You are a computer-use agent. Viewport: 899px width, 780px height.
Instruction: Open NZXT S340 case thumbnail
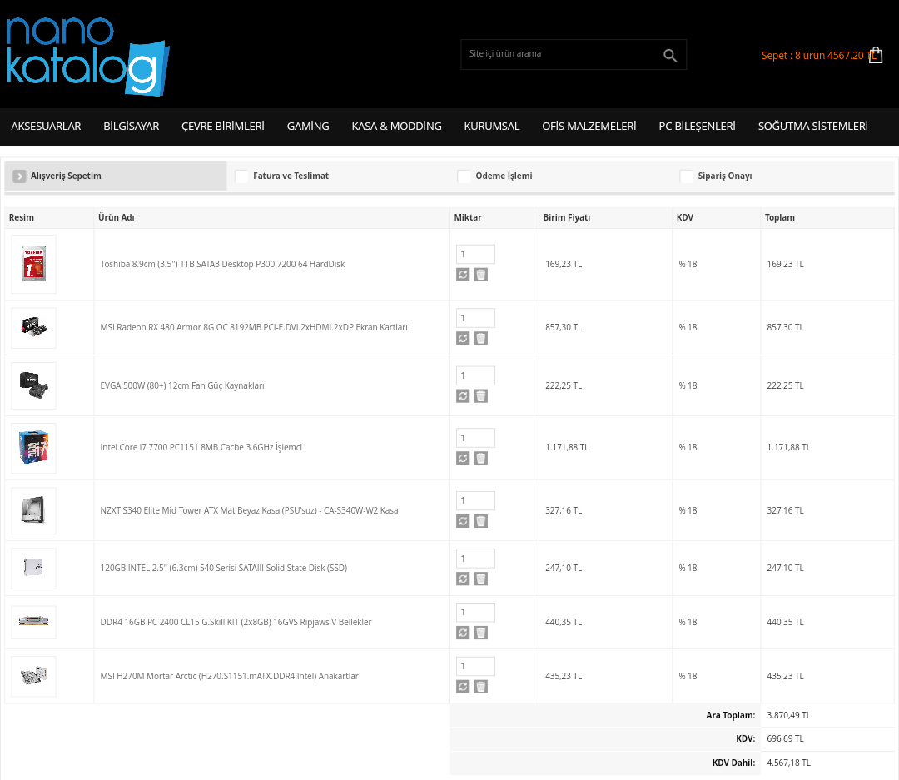tap(34, 510)
